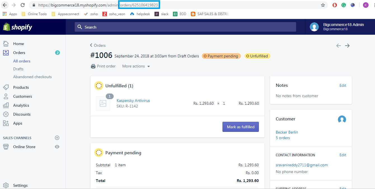Bookmark this page with the star icon
This screenshot has height=189, width=375.
(323, 5)
